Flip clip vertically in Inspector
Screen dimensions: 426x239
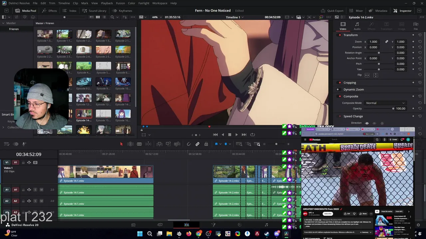pyautogui.click(x=376, y=75)
